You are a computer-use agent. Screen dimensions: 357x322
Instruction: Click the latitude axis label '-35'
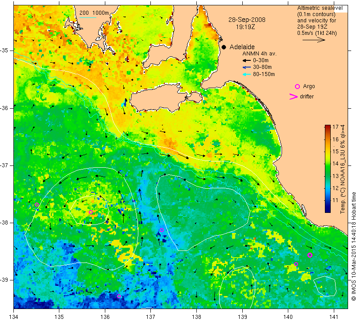(x=5, y=51)
